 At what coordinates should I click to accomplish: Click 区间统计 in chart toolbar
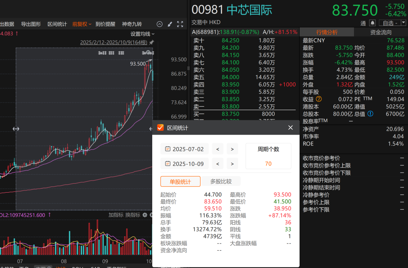57,24
